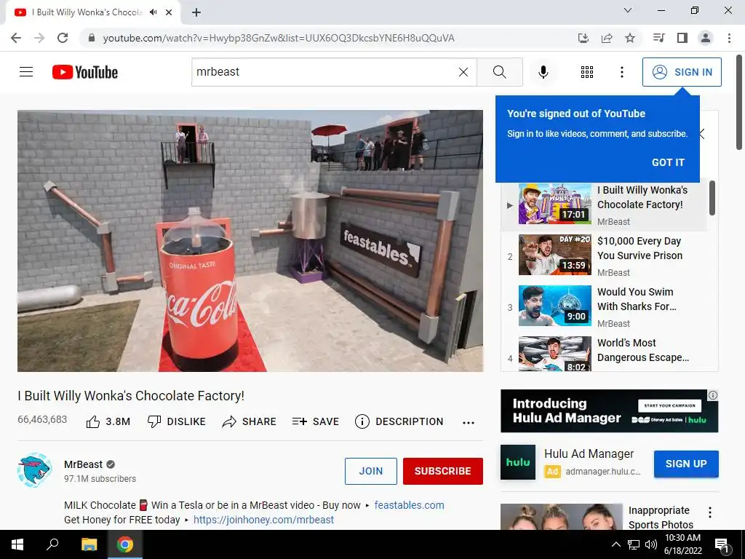The width and height of the screenshot is (745, 559).
Task: Open more actions ellipsis under video
Action: coord(469,423)
